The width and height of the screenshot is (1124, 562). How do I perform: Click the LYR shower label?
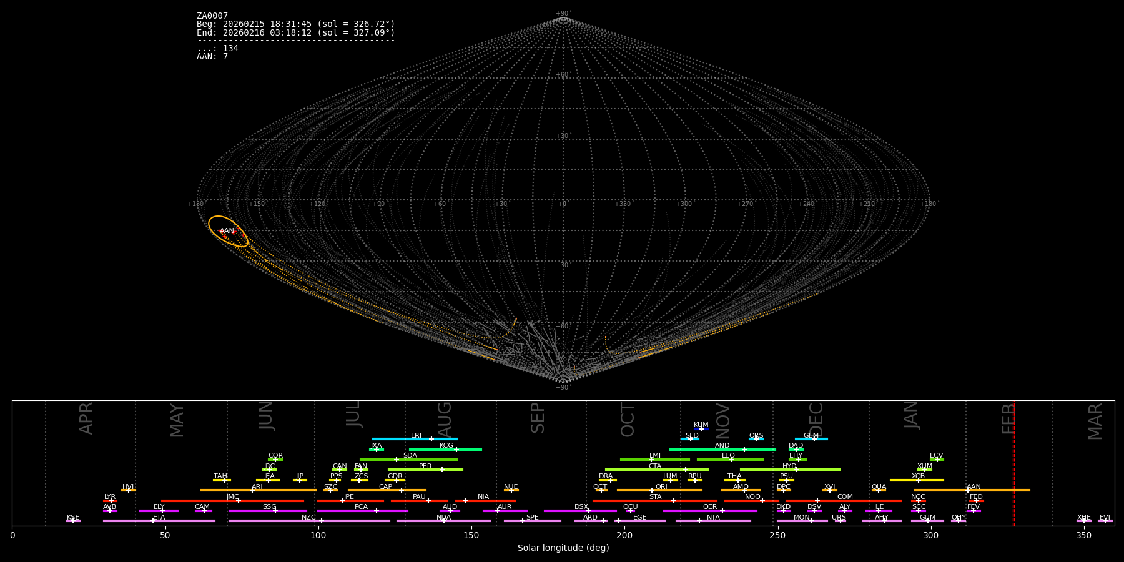click(110, 497)
